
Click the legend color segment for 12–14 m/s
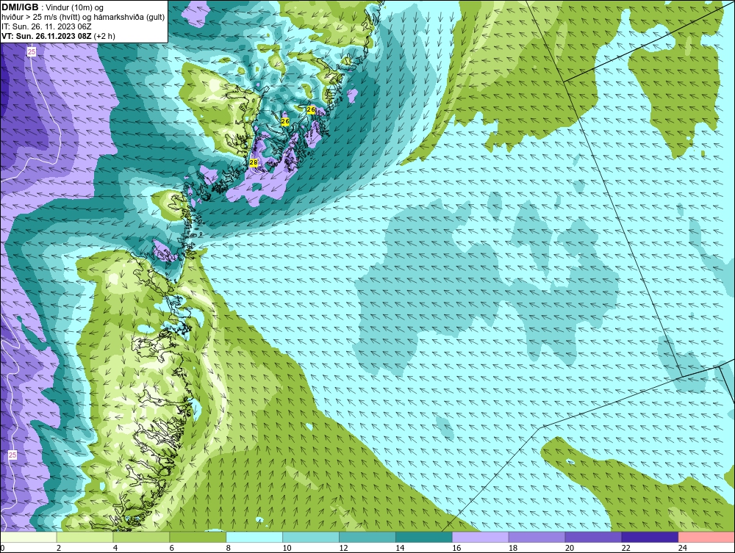(367, 537)
